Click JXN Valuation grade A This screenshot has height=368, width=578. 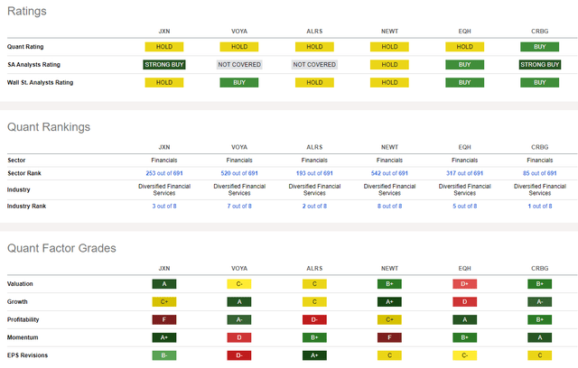[164, 284]
